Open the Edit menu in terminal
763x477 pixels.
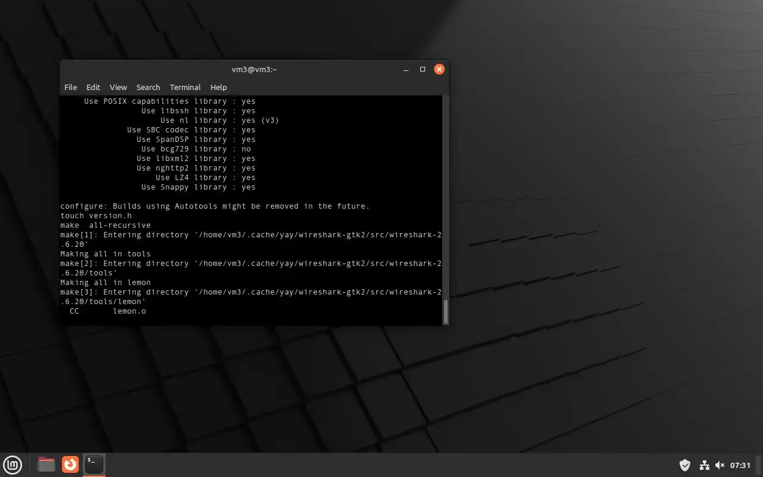tap(93, 87)
